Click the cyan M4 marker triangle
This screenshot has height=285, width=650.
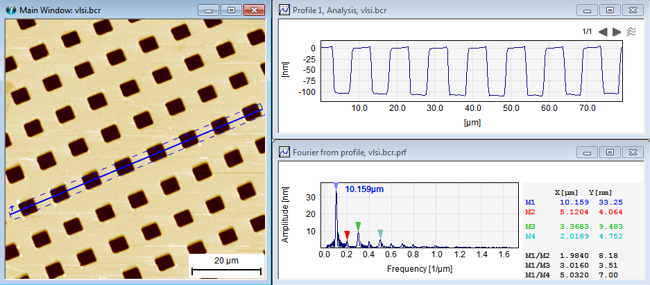(x=380, y=234)
